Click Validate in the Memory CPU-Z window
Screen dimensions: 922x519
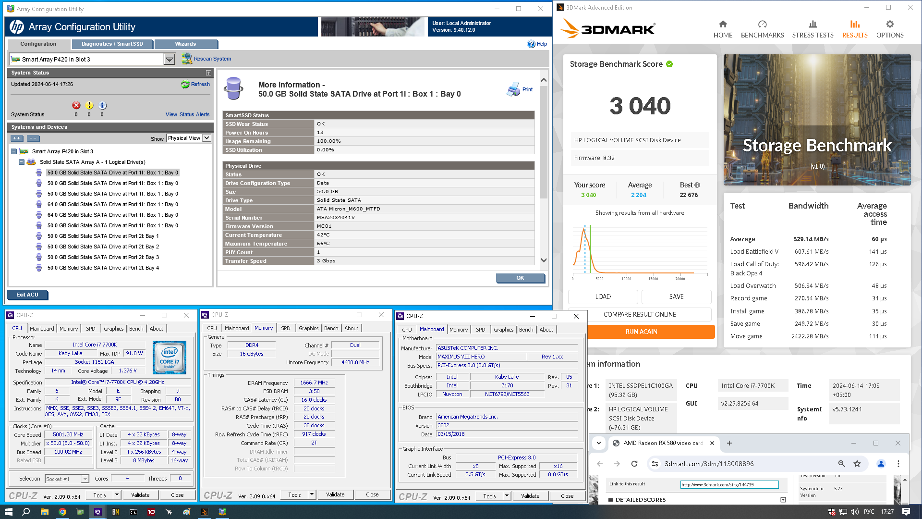tap(335, 494)
